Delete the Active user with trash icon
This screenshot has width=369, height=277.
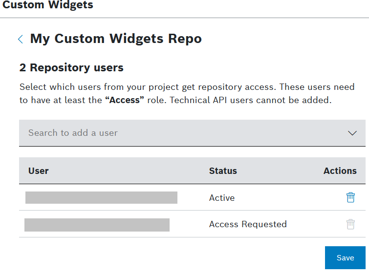coord(350,197)
